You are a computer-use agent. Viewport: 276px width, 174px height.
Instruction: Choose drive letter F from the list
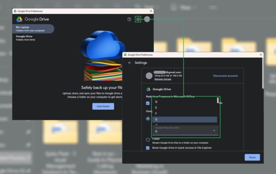pos(184,114)
